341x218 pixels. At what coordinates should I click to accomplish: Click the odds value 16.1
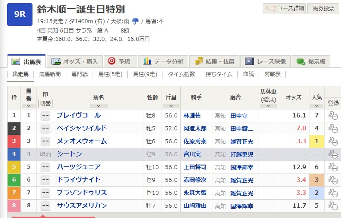299,115
